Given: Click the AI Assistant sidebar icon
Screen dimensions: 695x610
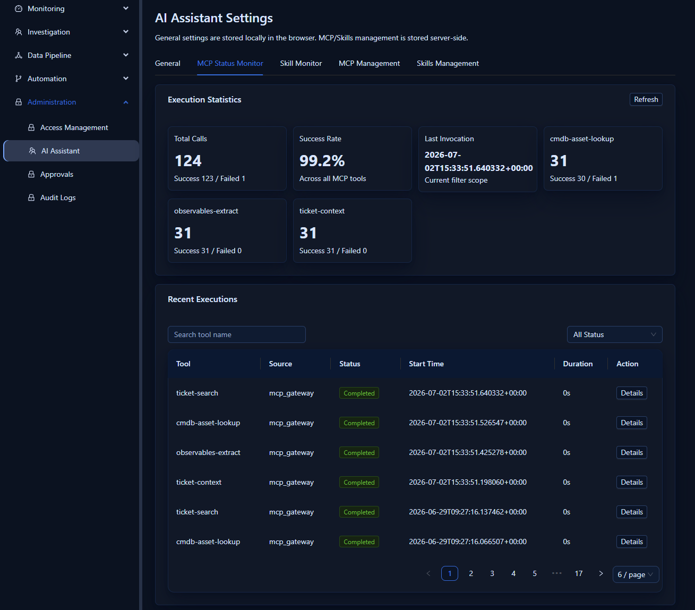Looking at the screenshot, I should [x=32, y=151].
